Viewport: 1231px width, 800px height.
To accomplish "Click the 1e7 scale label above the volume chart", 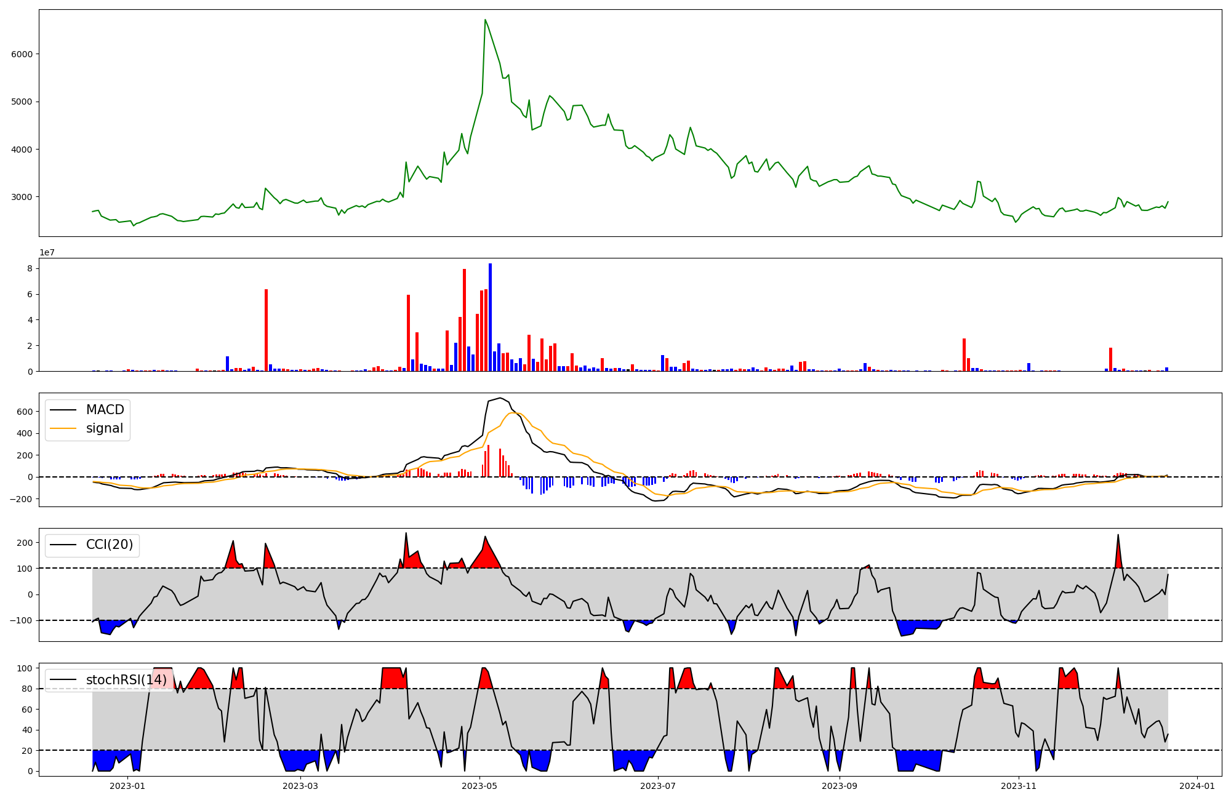I will click(47, 252).
